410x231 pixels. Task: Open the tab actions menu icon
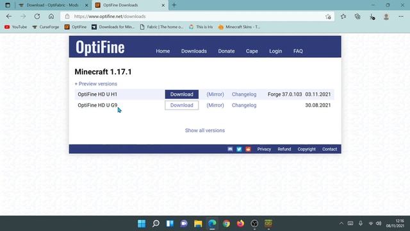tap(8, 5)
